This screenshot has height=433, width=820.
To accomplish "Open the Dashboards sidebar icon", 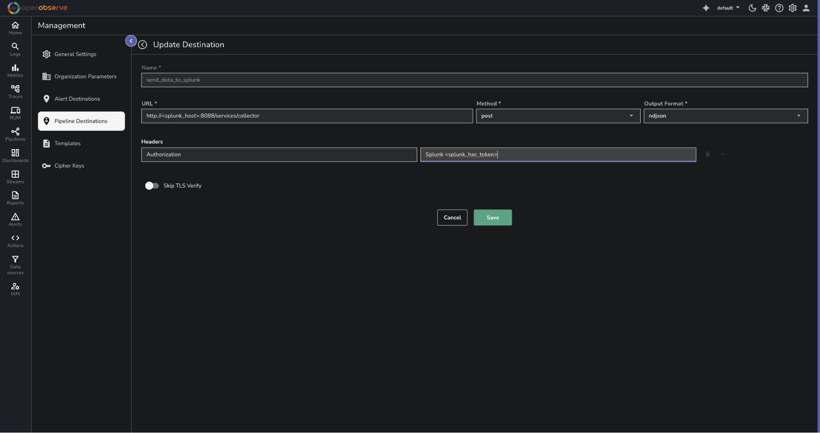I will (x=15, y=155).
